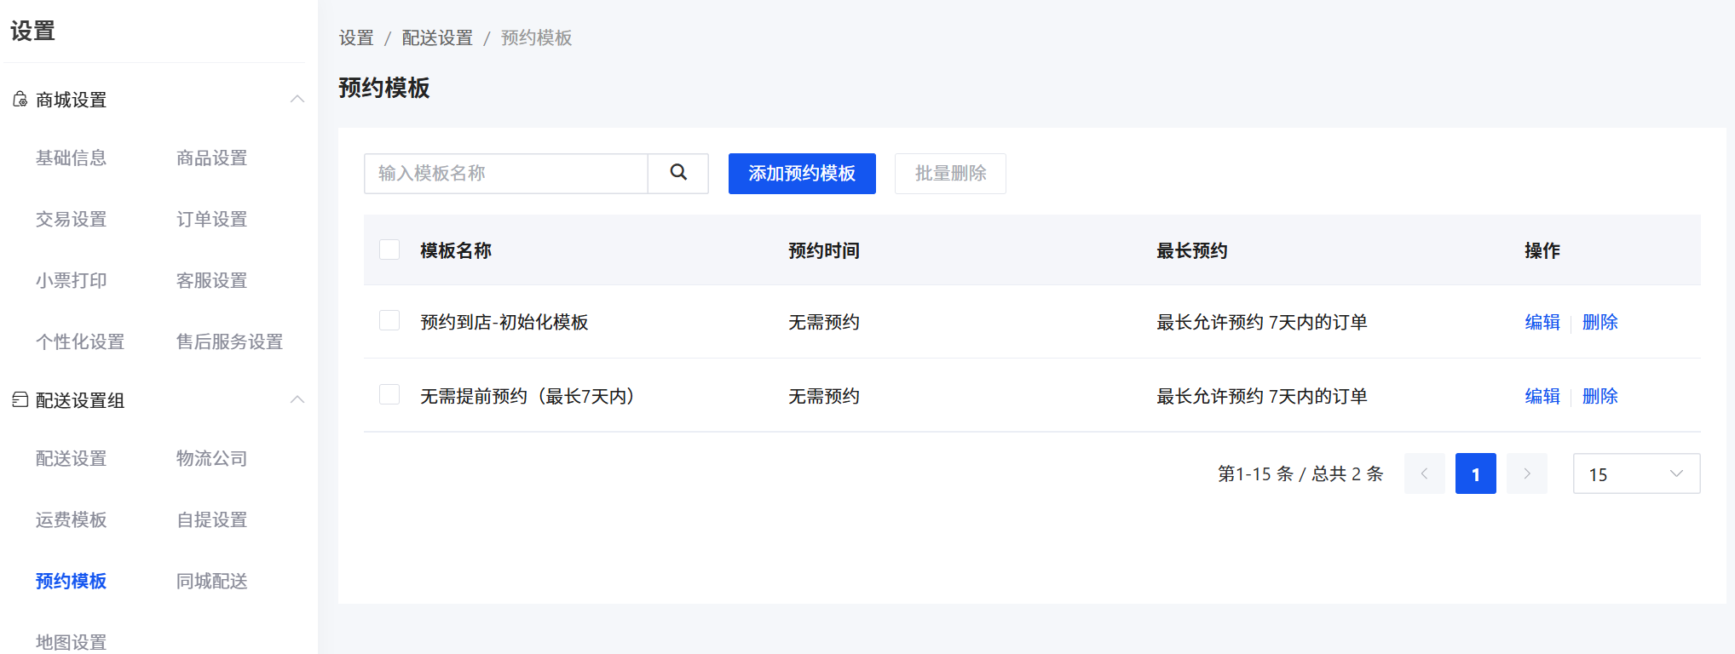Viewport: 1735px width, 654px height.
Task: Delete the 无需提前预约 template
Action: click(x=1600, y=396)
